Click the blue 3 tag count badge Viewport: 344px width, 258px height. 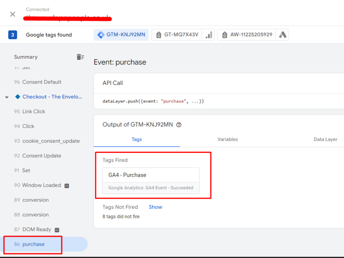pyautogui.click(x=13, y=35)
